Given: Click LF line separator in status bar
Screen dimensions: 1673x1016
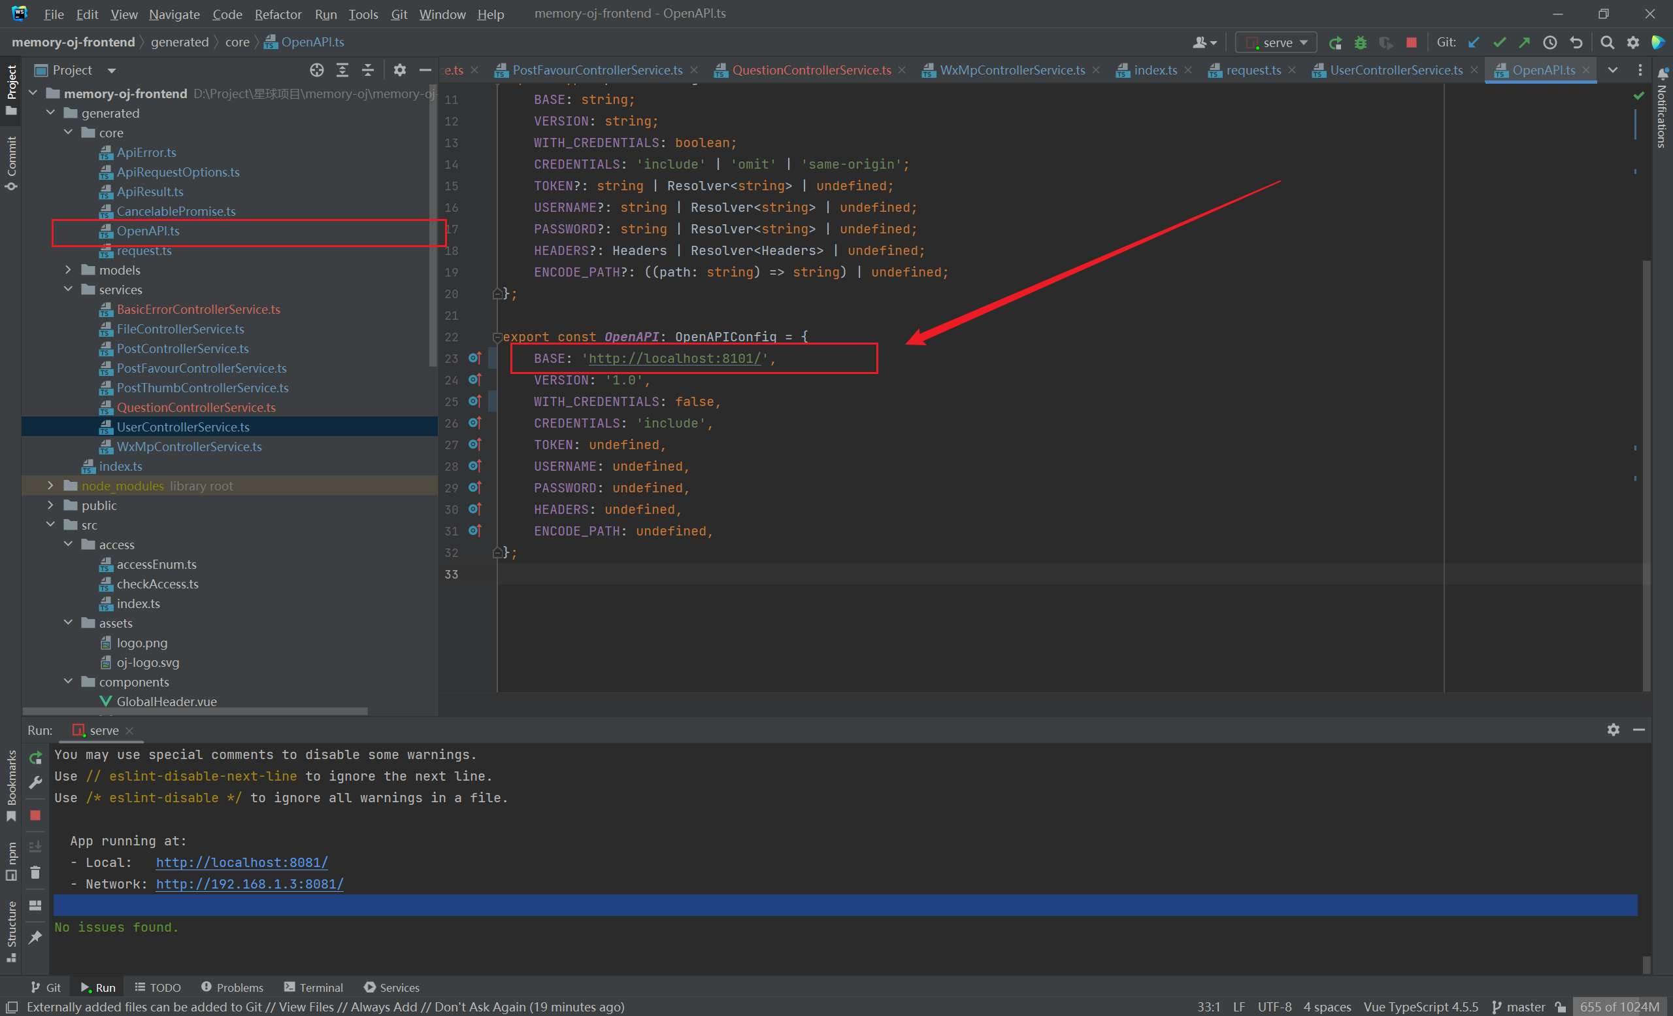Looking at the screenshot, I should (1239, 1006).
